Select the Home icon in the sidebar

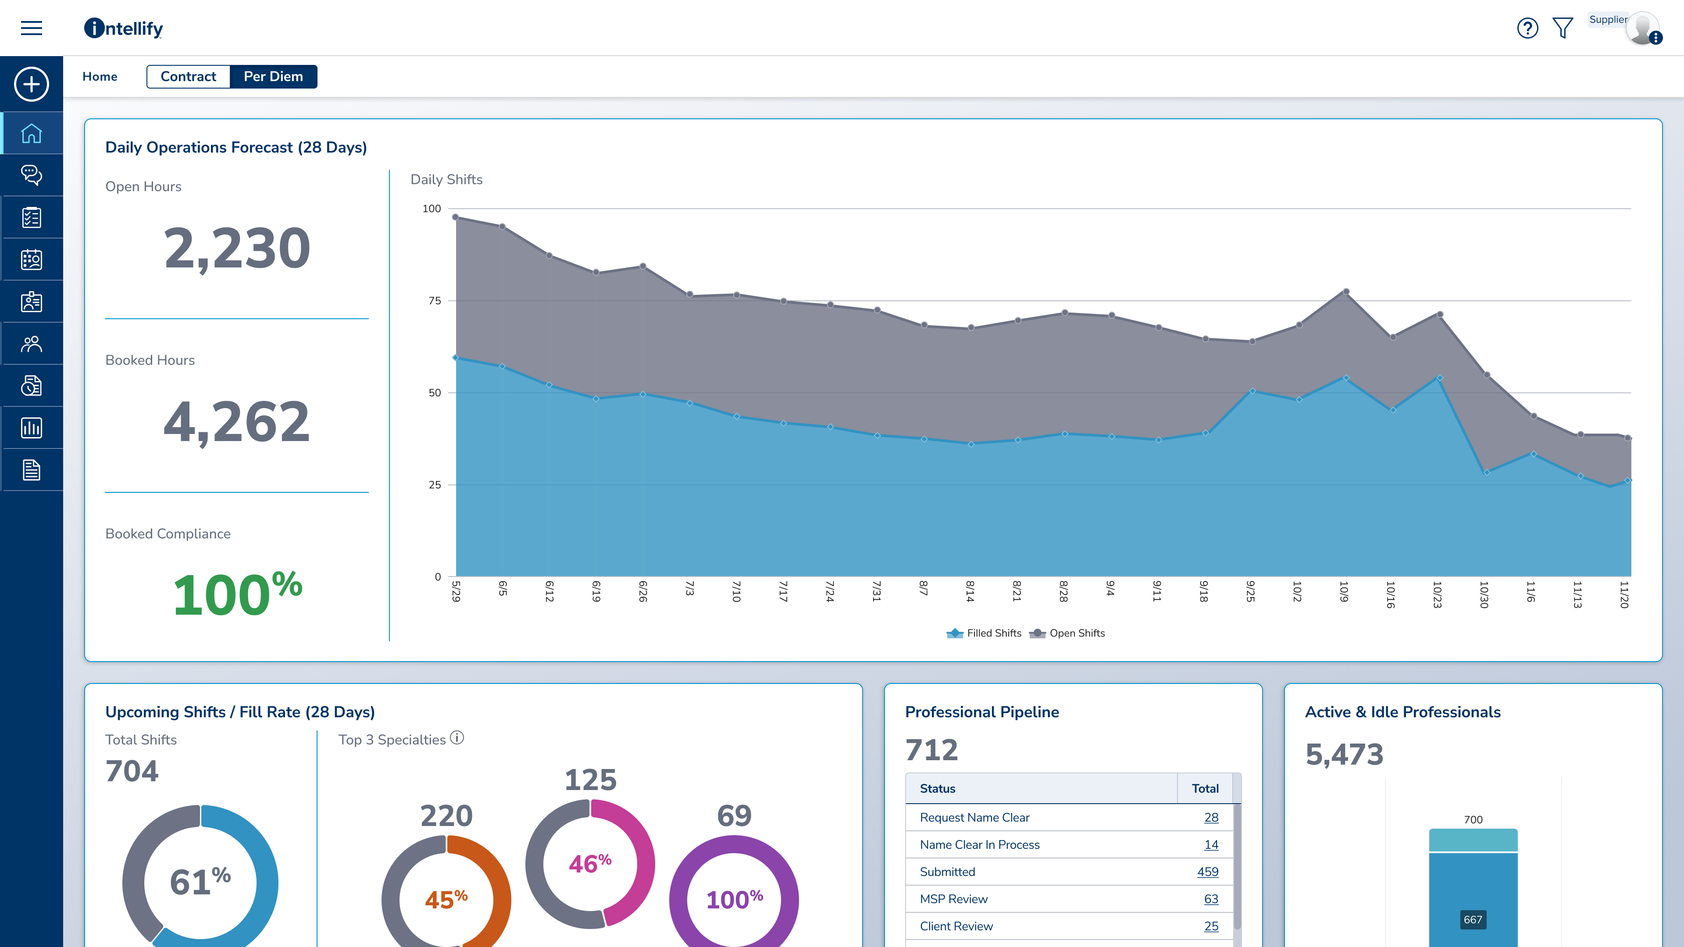coord(31,133)
